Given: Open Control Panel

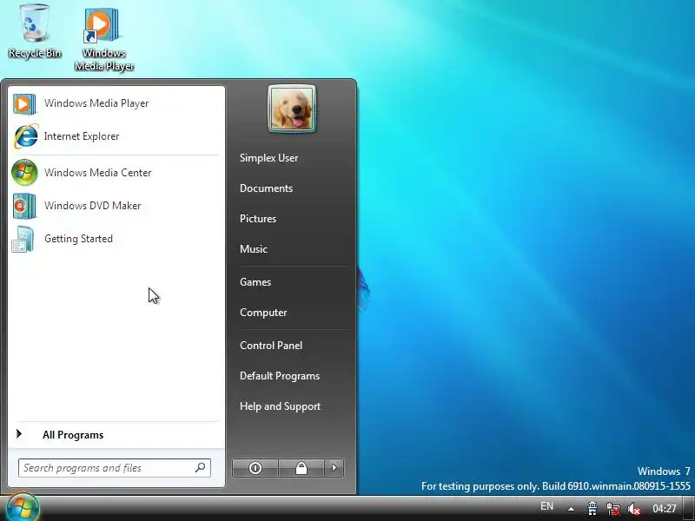Looking at the screenshot, I should click(x=271, y=346).
